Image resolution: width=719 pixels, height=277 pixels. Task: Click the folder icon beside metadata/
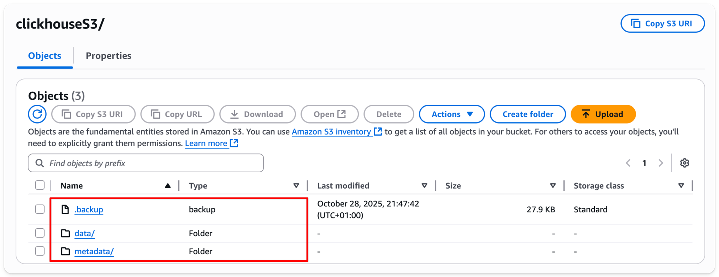65,251
